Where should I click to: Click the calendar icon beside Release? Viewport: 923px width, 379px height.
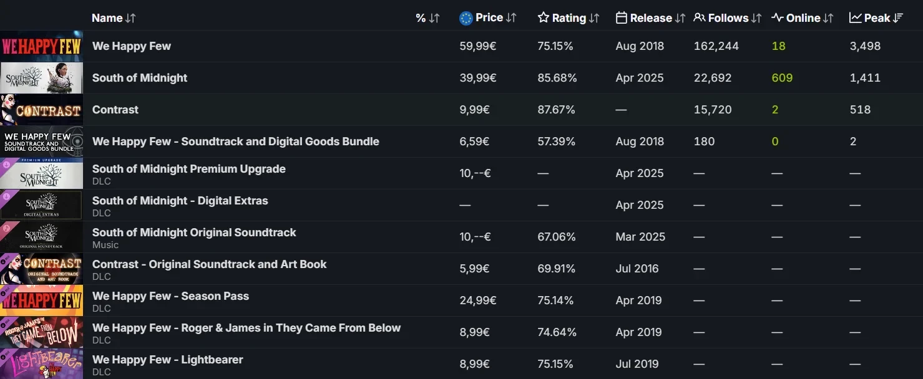point(621,18)
